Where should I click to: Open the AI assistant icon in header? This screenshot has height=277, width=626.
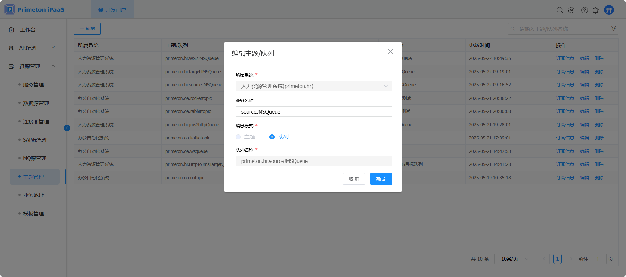click(571, 10)
